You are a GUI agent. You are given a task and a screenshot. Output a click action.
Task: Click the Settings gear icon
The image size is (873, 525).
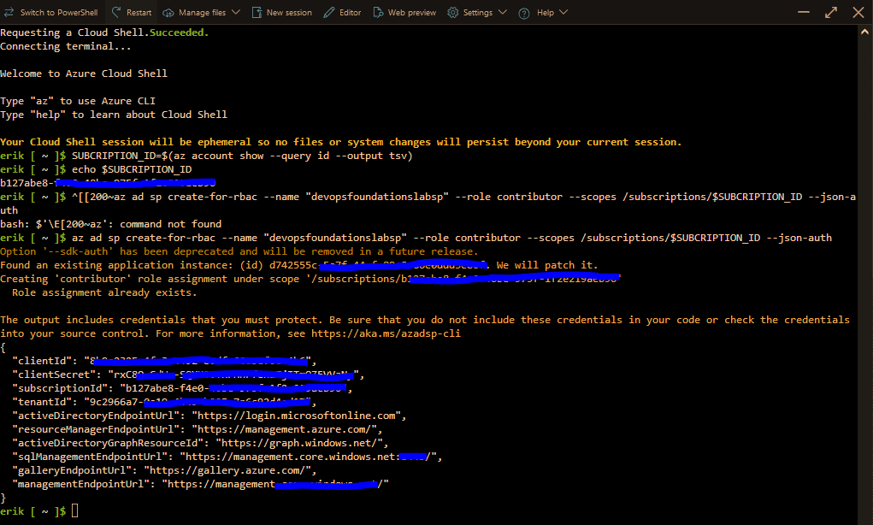pos(453,12)
